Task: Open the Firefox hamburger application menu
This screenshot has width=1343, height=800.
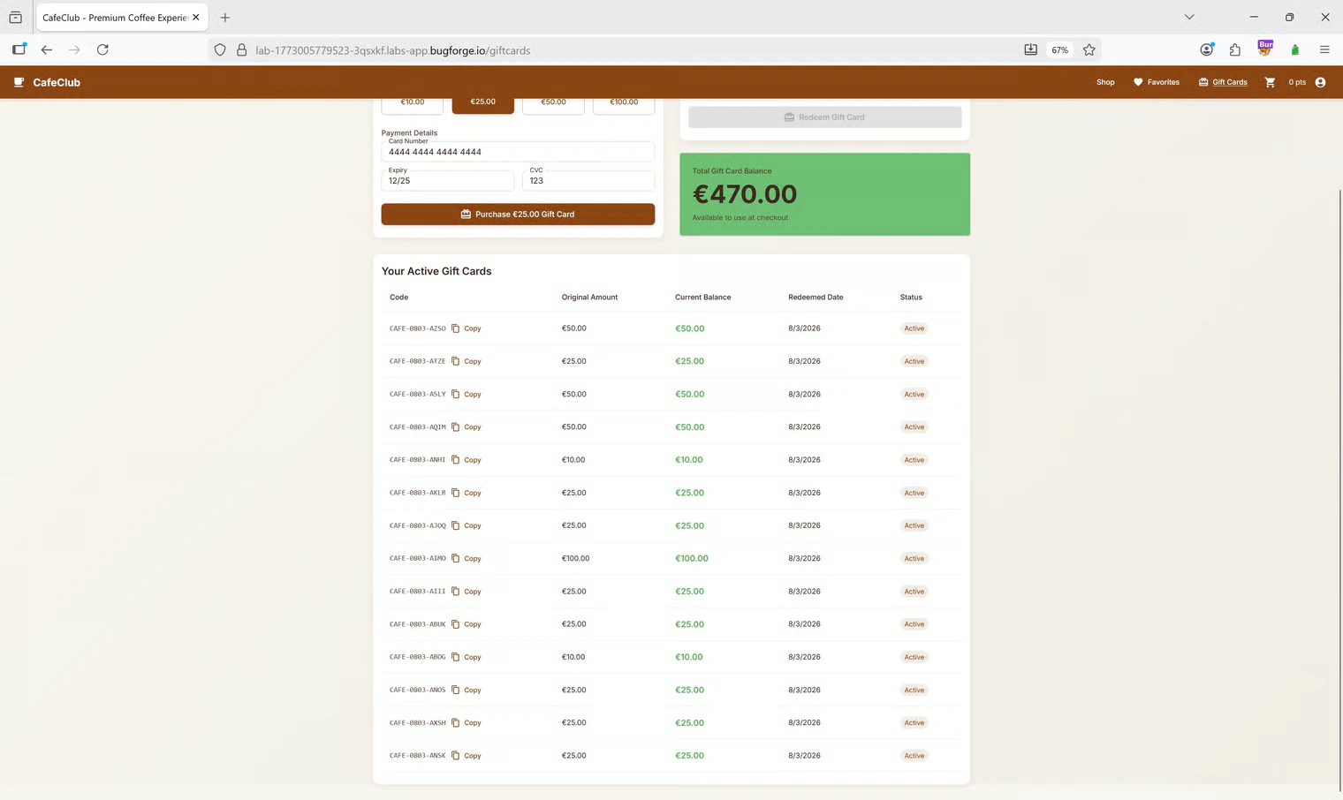Action: pos(1324,50)
